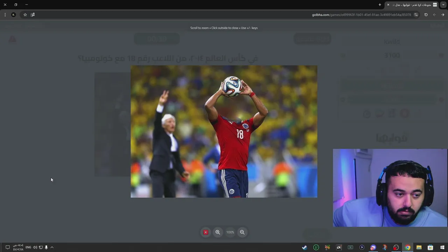Click the dimmed warning triangle icon
448x252 pixels.
coord(13,39)
